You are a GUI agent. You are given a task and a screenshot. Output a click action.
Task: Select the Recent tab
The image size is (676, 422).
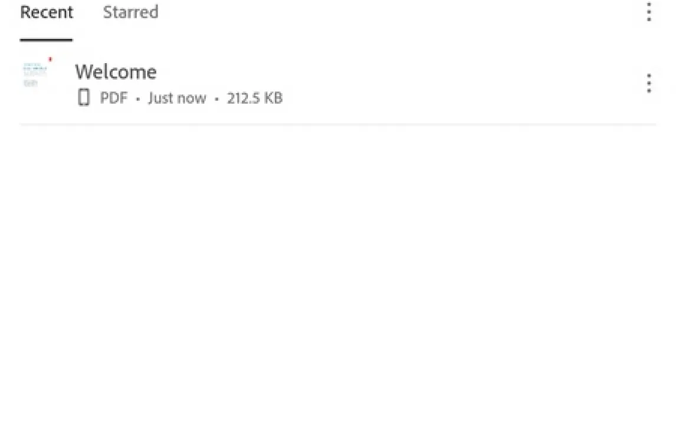[47, 12]
